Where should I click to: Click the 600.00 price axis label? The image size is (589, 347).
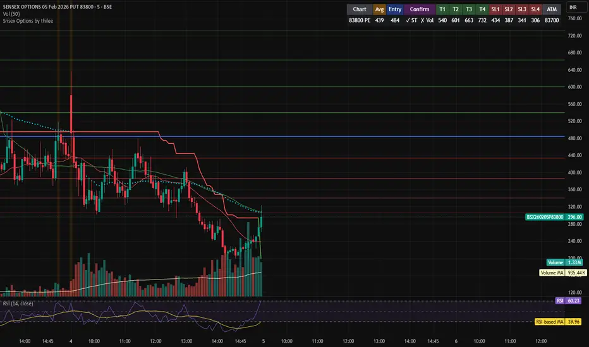coord(574,86)
